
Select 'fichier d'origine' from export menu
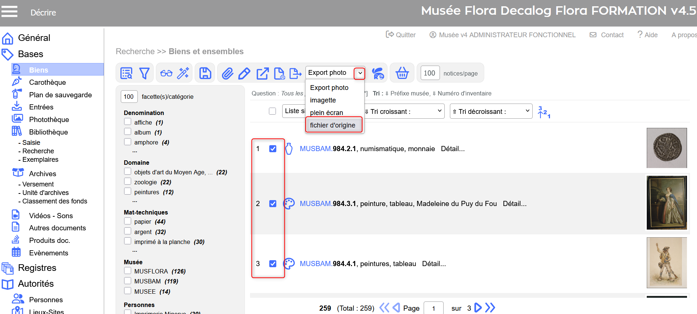point(332,125)
